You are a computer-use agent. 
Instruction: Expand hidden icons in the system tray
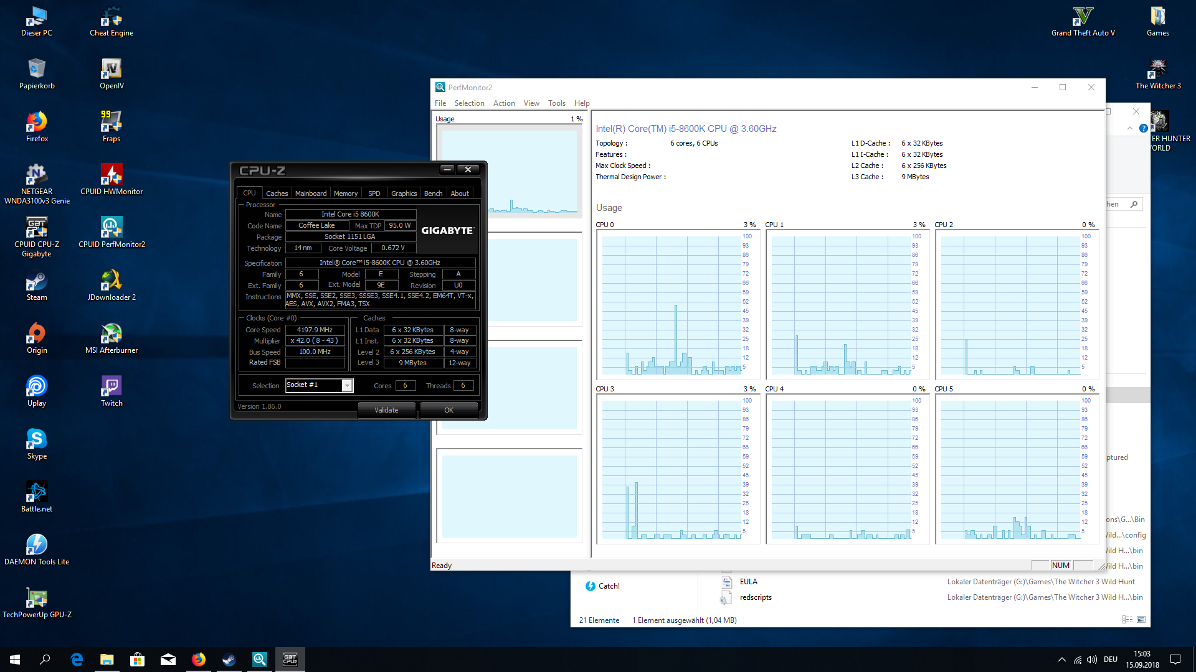[1062, 659]
